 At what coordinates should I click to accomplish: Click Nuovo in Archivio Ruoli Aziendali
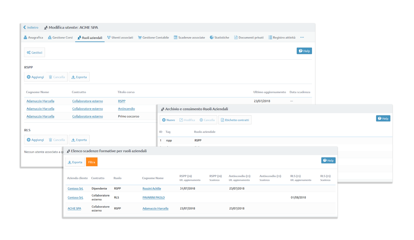point(169,120)
